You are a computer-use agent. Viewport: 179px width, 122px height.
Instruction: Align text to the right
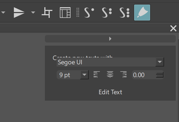pyautogui.click(x=123, y=75)
